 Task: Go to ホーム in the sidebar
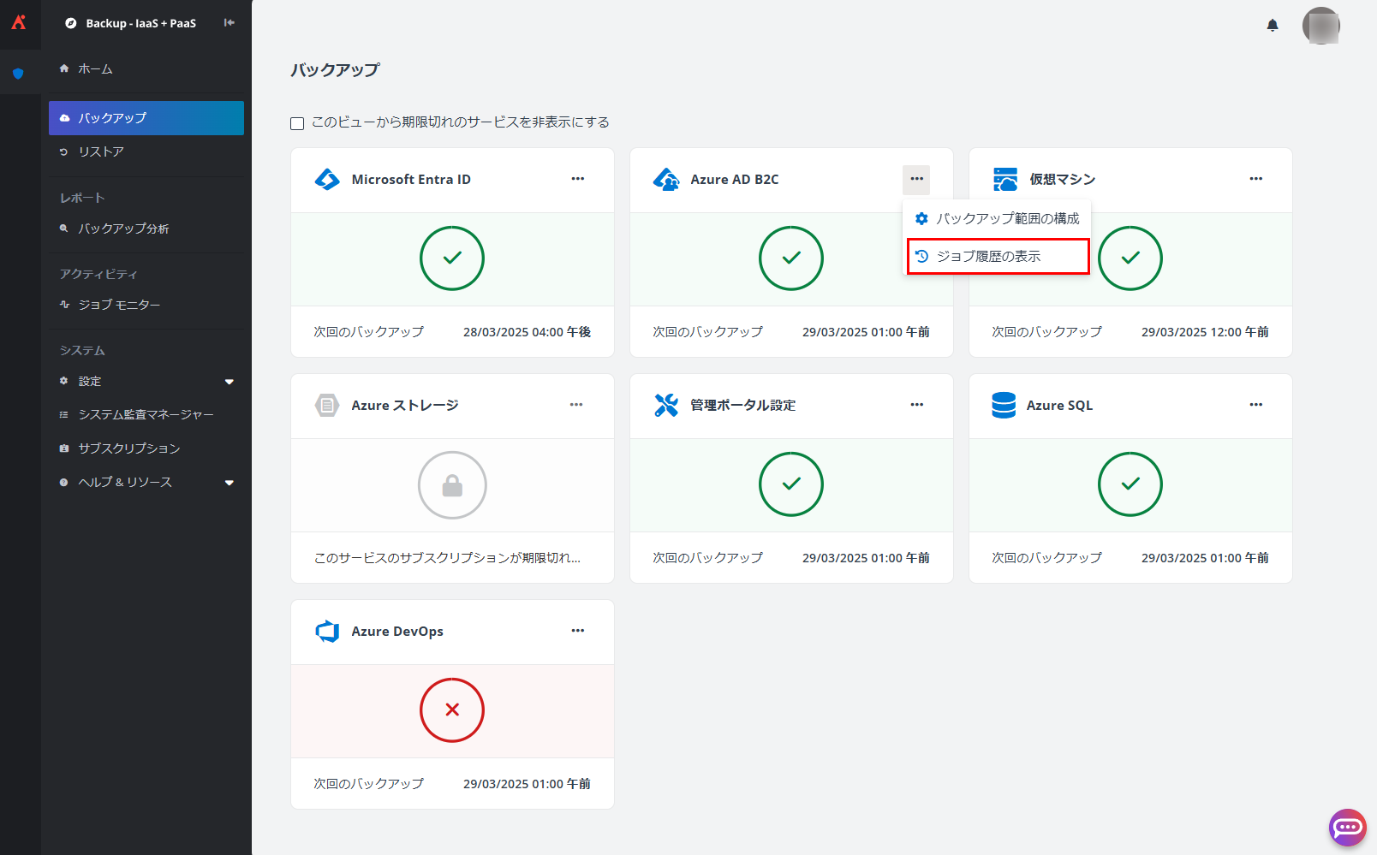click(x=146, y=68)
